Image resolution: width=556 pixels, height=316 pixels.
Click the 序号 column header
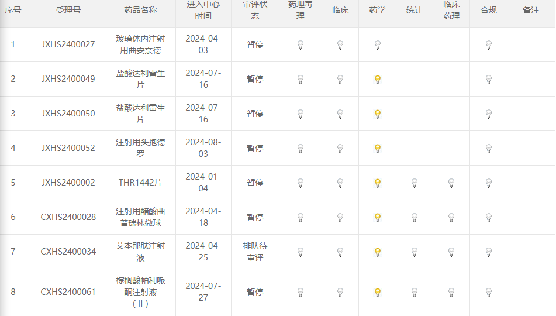pos(13,11)
